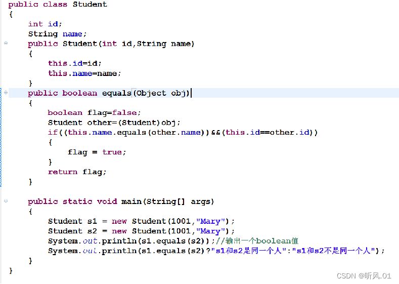Click the main(String[] args) method signature
Screen dimensions: 399x284
(121, 201)
